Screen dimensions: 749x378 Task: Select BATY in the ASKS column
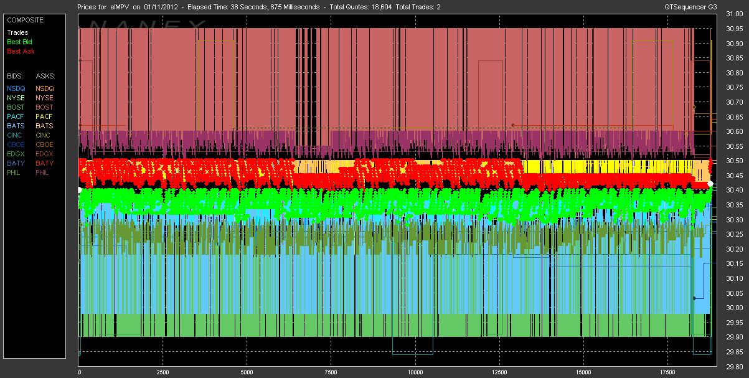tap(45, 163)
